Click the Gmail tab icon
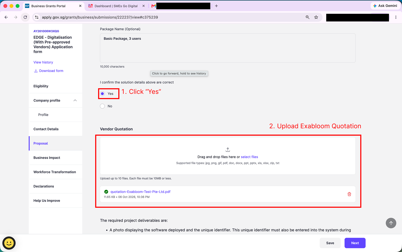The width and height of the screenshot is (402, 252). (x=153, y=6)
